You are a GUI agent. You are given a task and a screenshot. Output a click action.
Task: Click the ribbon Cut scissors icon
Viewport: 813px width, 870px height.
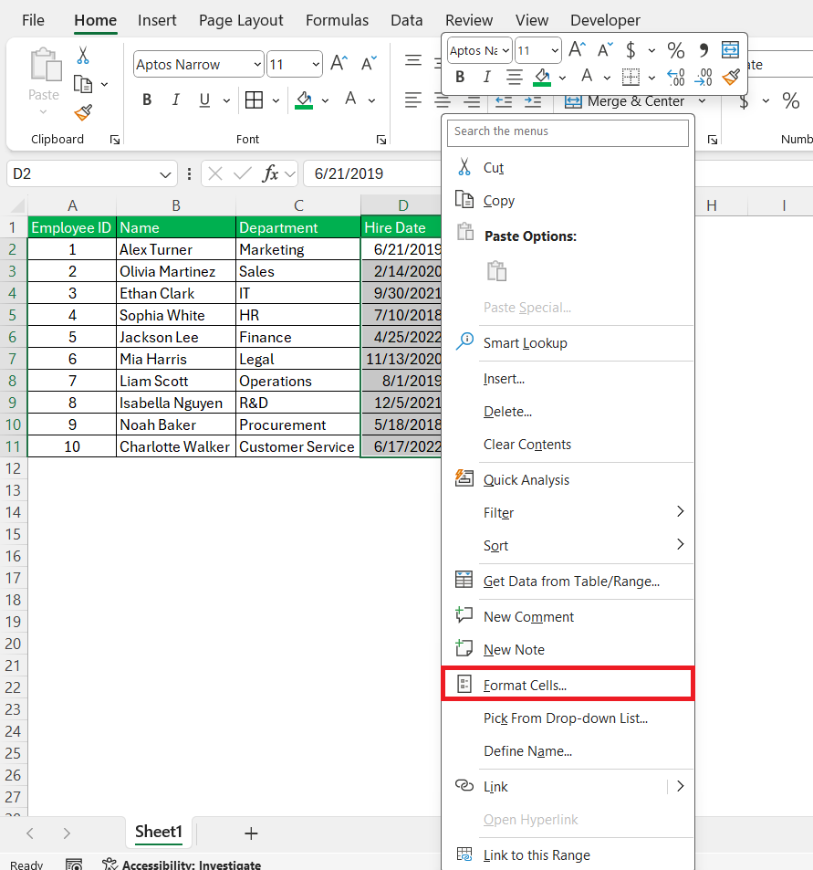pyautogui.click(x=83, y=56)
